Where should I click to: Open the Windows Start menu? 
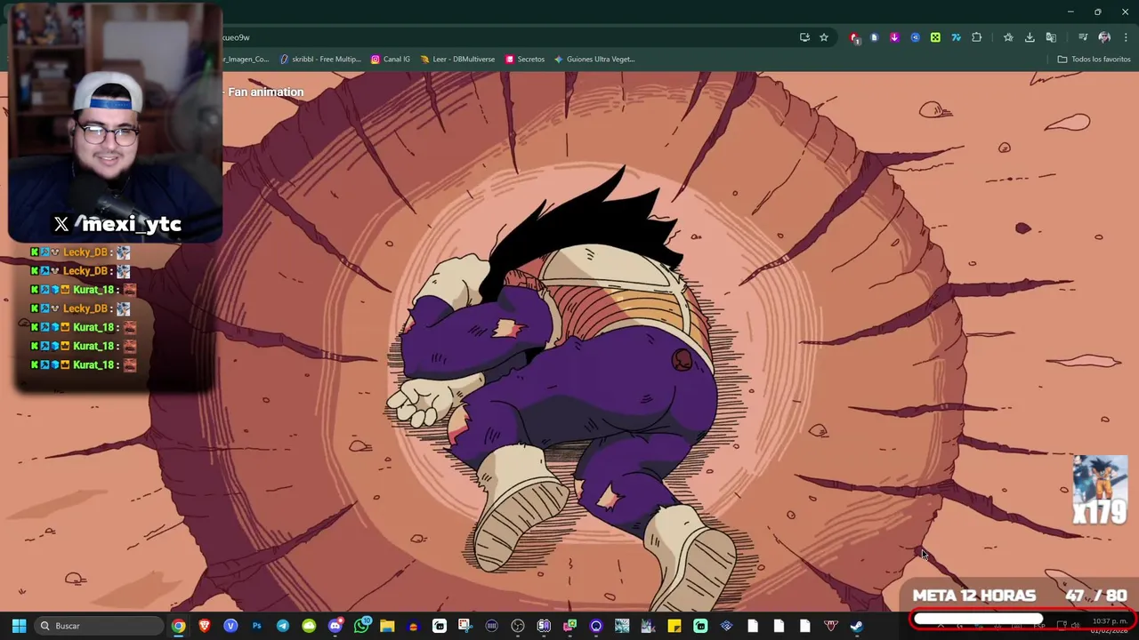[19, 626]
